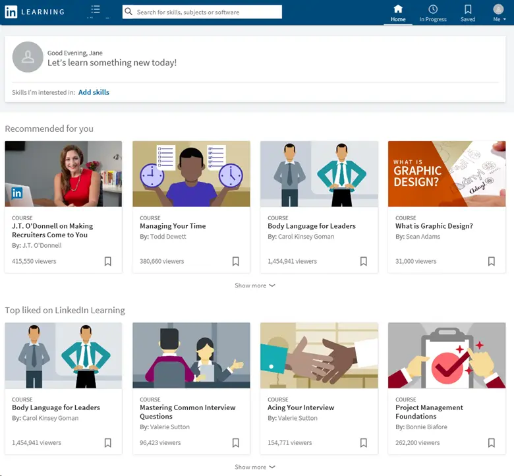The image size is (514, 476).
Task: Go to the Home tab
Action: pyautogui.click(x=398, y=13)
